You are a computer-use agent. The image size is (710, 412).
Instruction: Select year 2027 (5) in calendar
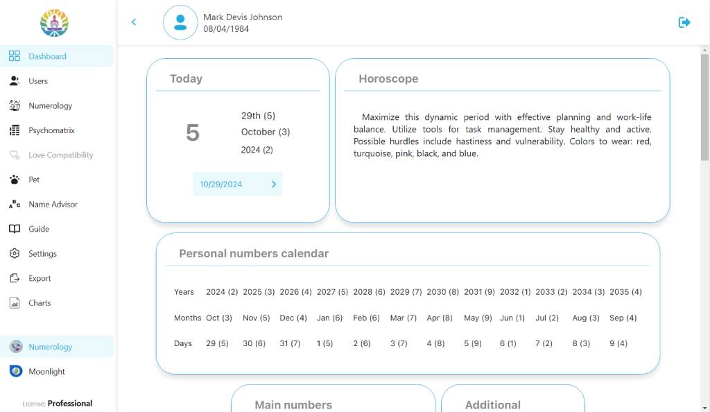point(332,292)
